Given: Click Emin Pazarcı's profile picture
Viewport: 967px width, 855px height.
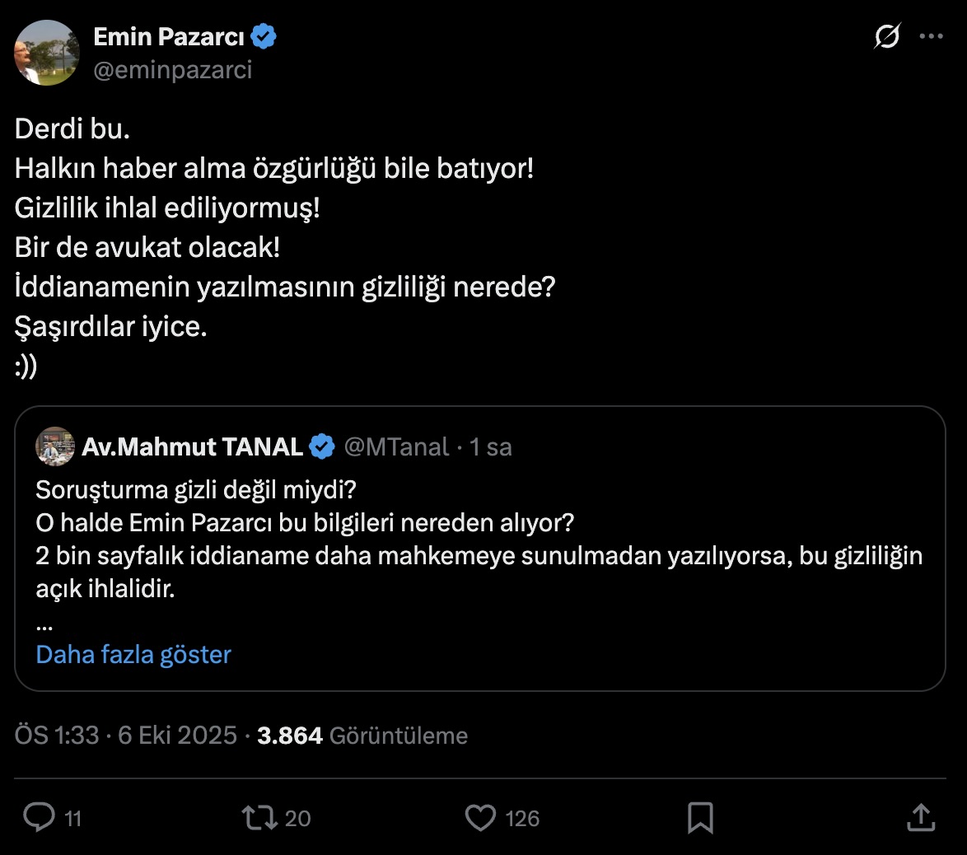Looking at the screenshot, I should 46,53.
